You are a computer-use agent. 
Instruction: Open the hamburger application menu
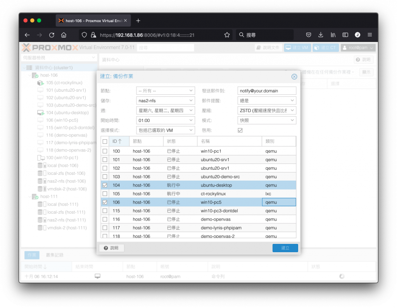click(369, 35)
